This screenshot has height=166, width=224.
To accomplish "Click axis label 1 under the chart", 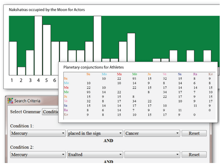I will tap(12, 80).
